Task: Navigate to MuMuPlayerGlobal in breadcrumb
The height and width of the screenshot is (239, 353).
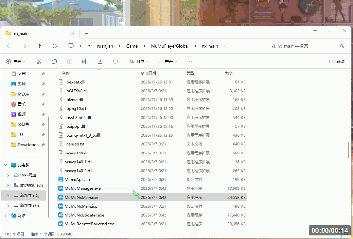Action: [x=170, y=46]
